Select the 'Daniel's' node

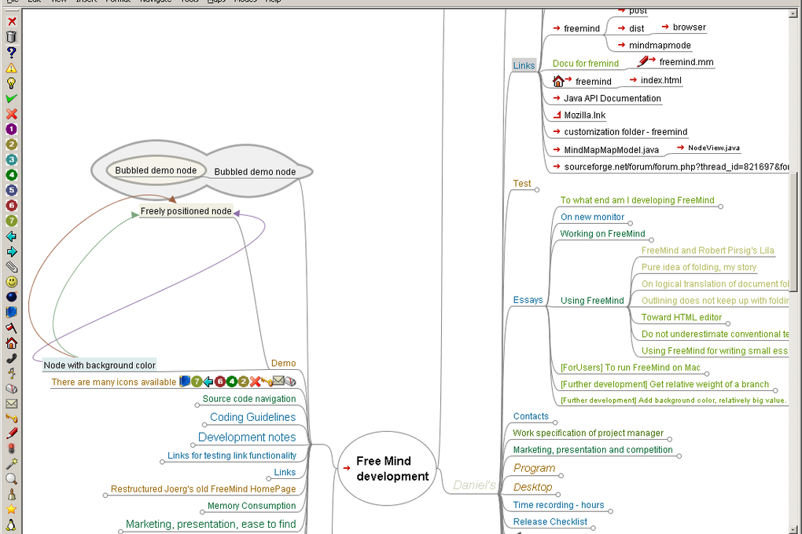pyautogui.click(x=475, y=485)
